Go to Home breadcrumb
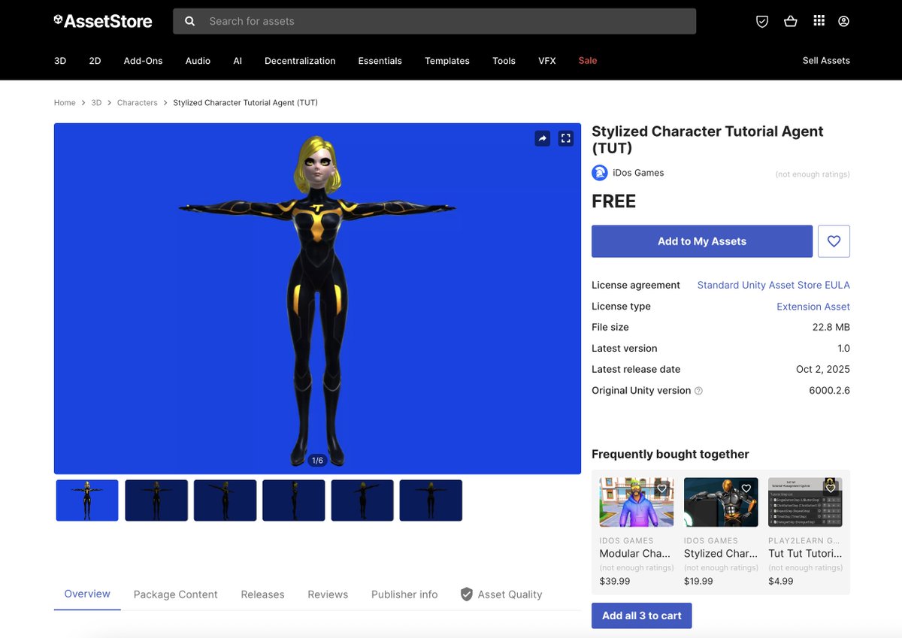The width and height of the screenshot is (902, 638). (65, 103)
